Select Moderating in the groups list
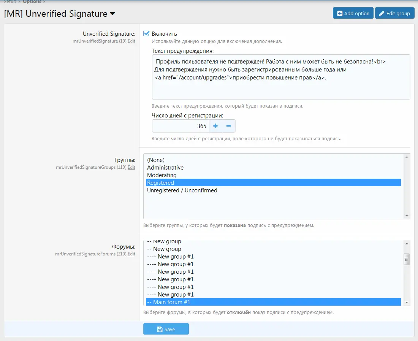418x341 pixels. pos(162,175)
